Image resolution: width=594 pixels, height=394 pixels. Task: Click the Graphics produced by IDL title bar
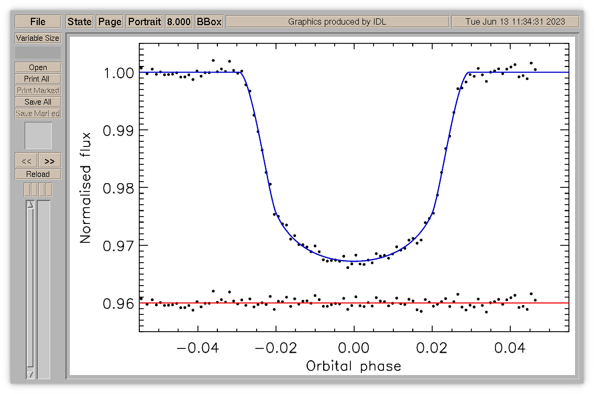click(x=337, y=21)
